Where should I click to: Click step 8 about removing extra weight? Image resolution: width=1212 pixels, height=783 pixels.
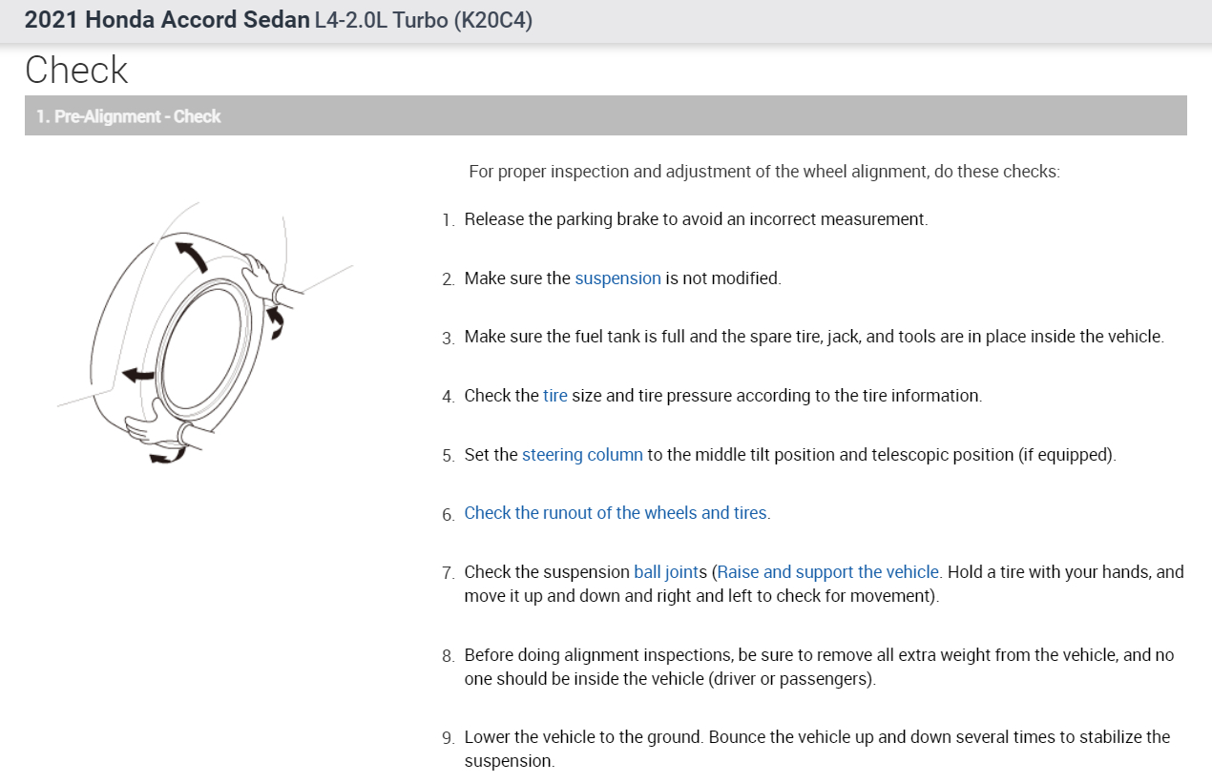819,668
